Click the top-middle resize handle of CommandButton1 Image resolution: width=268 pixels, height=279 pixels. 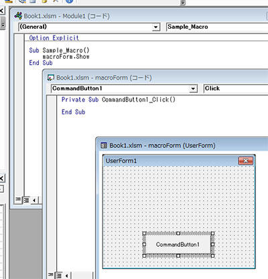[178, 234]
